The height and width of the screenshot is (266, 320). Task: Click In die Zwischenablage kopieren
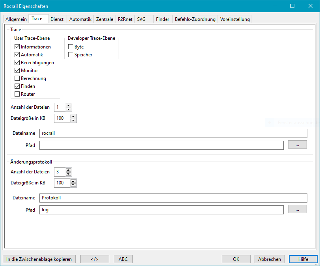tap(39, 259)
